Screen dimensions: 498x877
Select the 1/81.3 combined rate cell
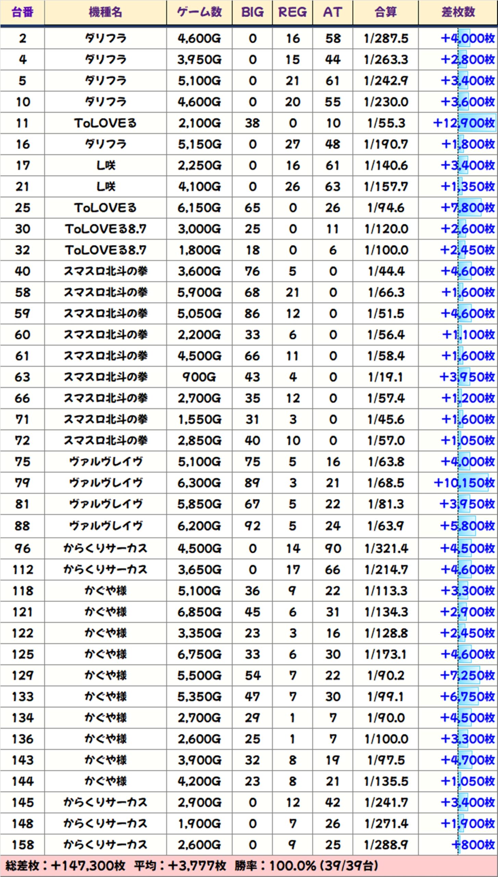click(386, 504)
